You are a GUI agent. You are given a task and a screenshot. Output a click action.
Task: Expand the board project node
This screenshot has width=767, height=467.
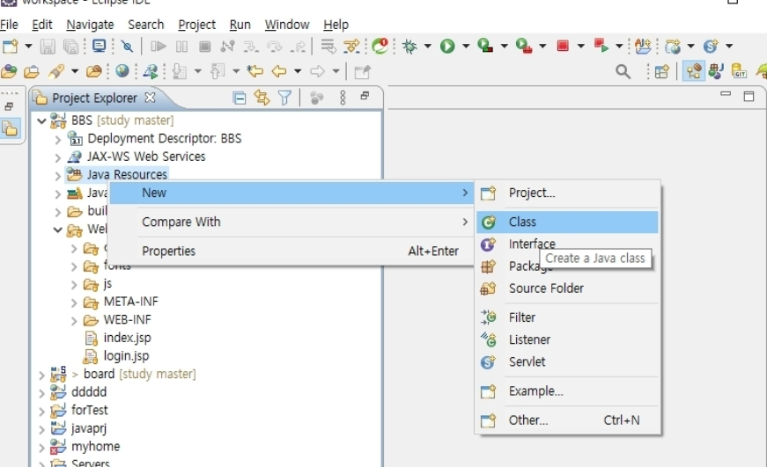point(41,376)
